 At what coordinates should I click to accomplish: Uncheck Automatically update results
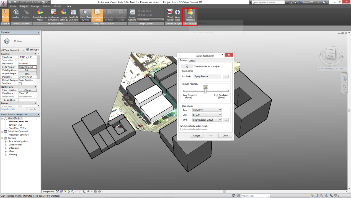(x=182, y=126)
